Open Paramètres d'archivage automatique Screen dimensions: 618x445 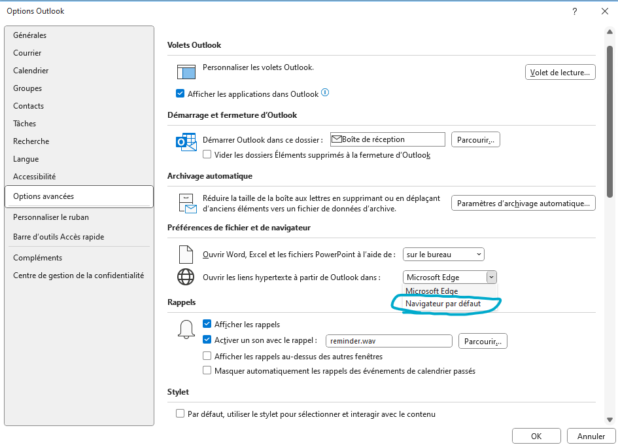[523, 204]
